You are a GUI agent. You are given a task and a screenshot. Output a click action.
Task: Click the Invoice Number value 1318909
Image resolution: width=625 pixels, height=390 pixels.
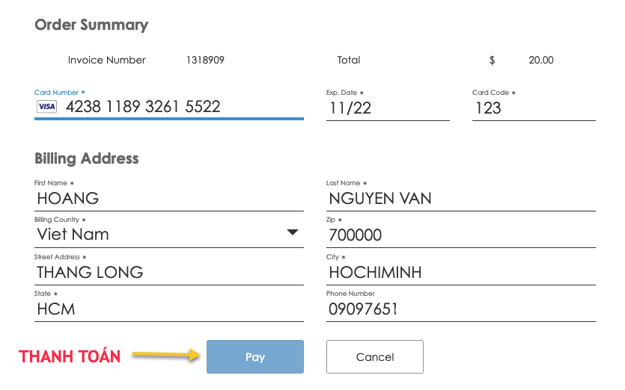coord(205,60)
